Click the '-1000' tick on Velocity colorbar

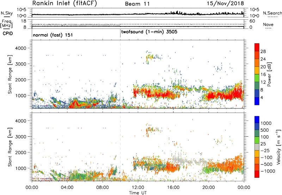click(268, 171)
